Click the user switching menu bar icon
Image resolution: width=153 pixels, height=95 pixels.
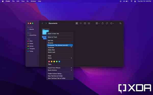tap(135, 1)
